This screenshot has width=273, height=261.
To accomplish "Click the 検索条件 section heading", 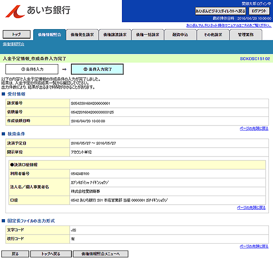I will pyautogui.click(x=16, y=134).
